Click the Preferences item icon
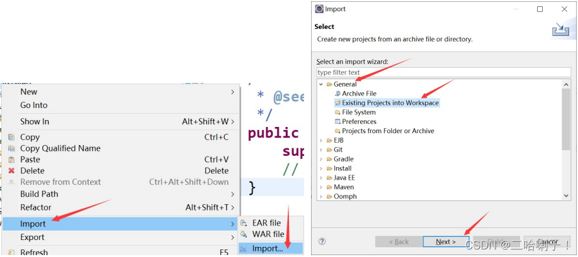The height and width of the screenshot is (257, 578). pos(337,121)
